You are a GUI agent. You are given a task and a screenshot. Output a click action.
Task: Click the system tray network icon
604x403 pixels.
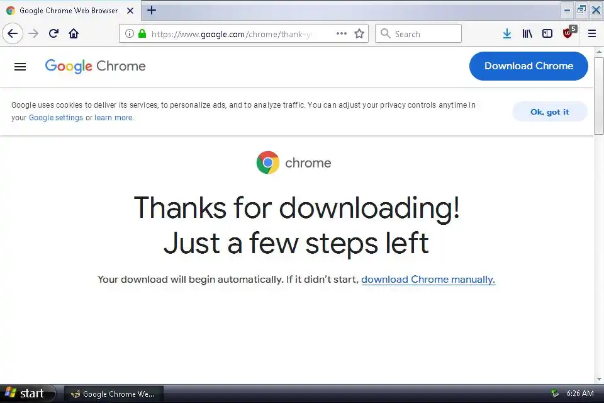tap(555, 394)
